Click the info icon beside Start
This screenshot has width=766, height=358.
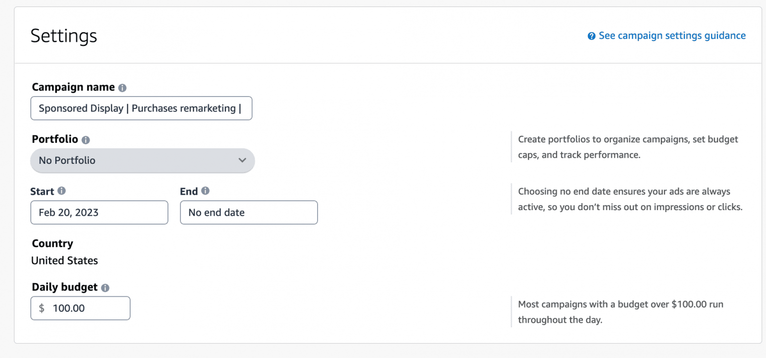[62, 191]
